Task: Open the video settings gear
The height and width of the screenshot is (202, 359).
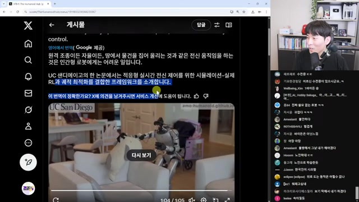Action: [x=204, y=200]
